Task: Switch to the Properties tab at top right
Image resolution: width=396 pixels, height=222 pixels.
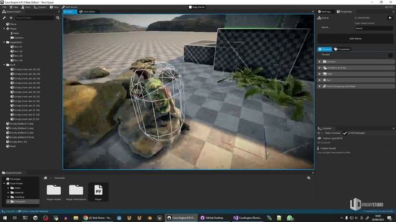Action: [344, 12]
